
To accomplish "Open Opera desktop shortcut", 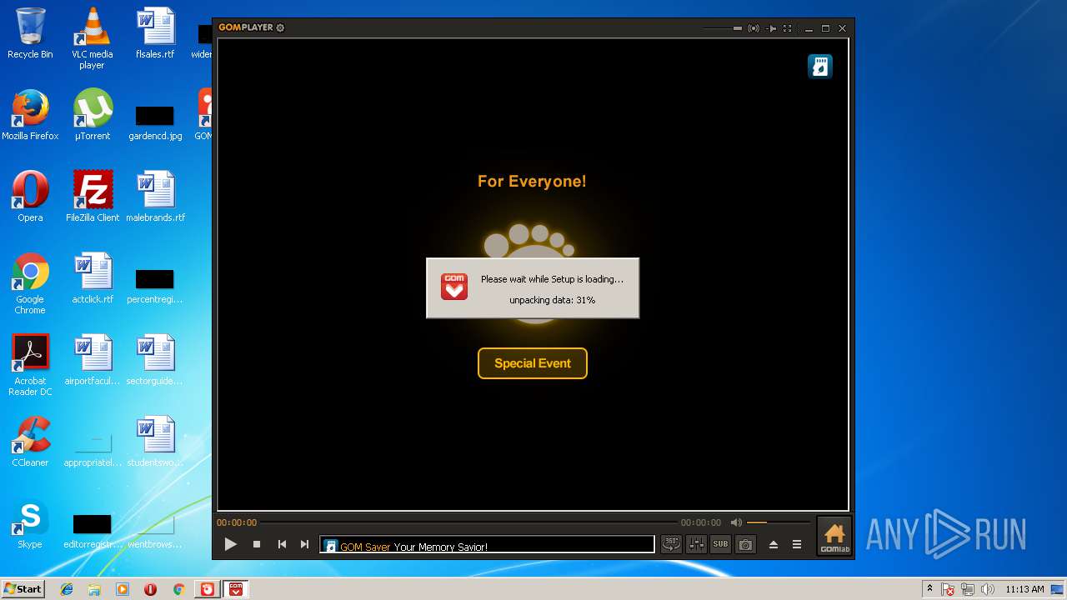I will click(30, 197).
